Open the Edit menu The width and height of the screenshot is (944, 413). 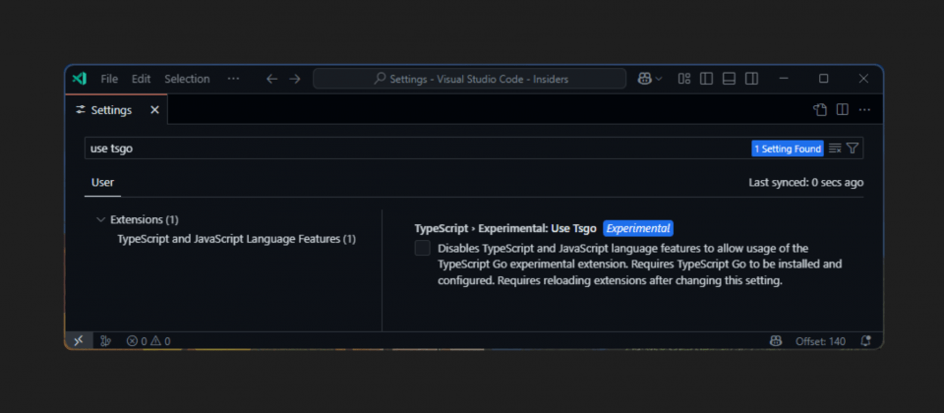point(141,79)
